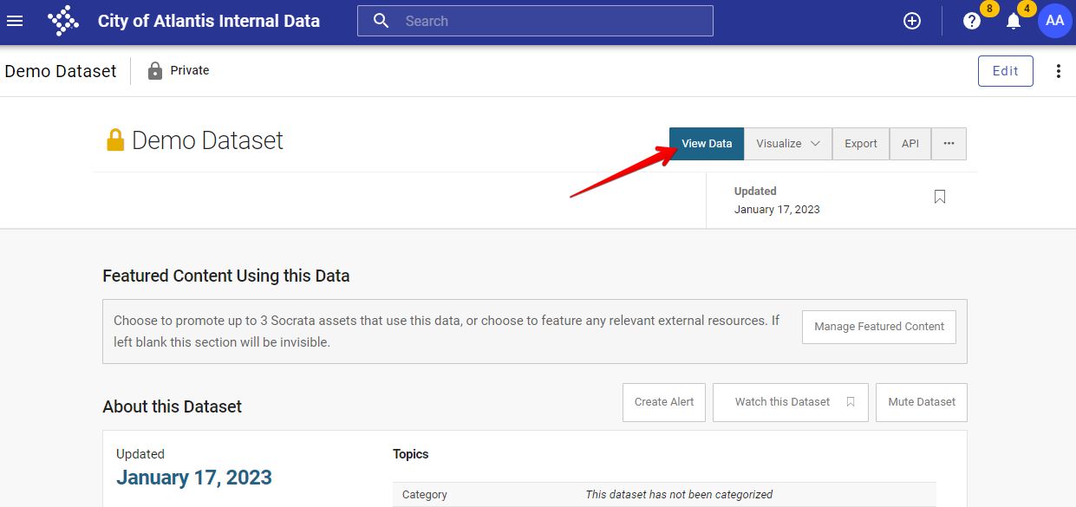Click the search magnifier icon
This screenshot has width=1076, height=507.
pyautogui.click(x=381, y=20)
